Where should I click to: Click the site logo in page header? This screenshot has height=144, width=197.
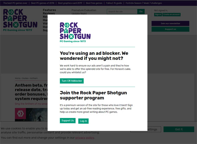coord(20,20)
